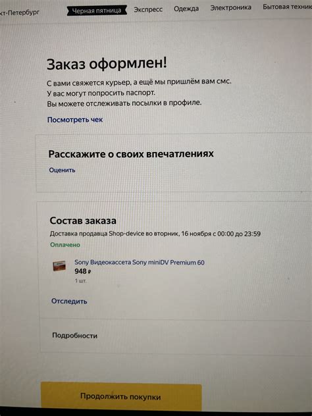Open the Одежда category
Image resolution: width=312 pixels, height=416 pixels.
point(186,9)
